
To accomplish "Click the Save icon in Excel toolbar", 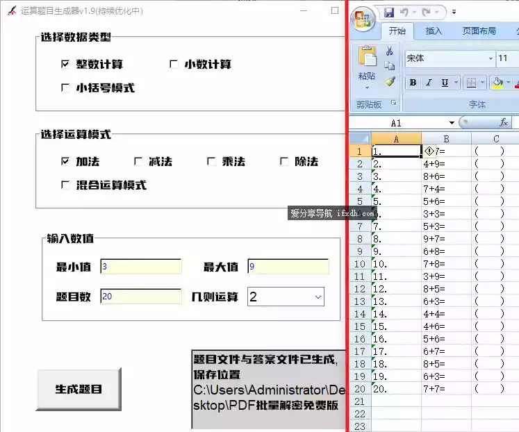I will [389, 13].
